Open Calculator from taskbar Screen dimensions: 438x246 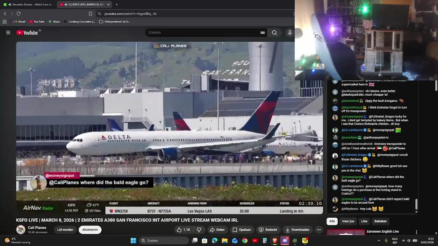click(265, 241)
